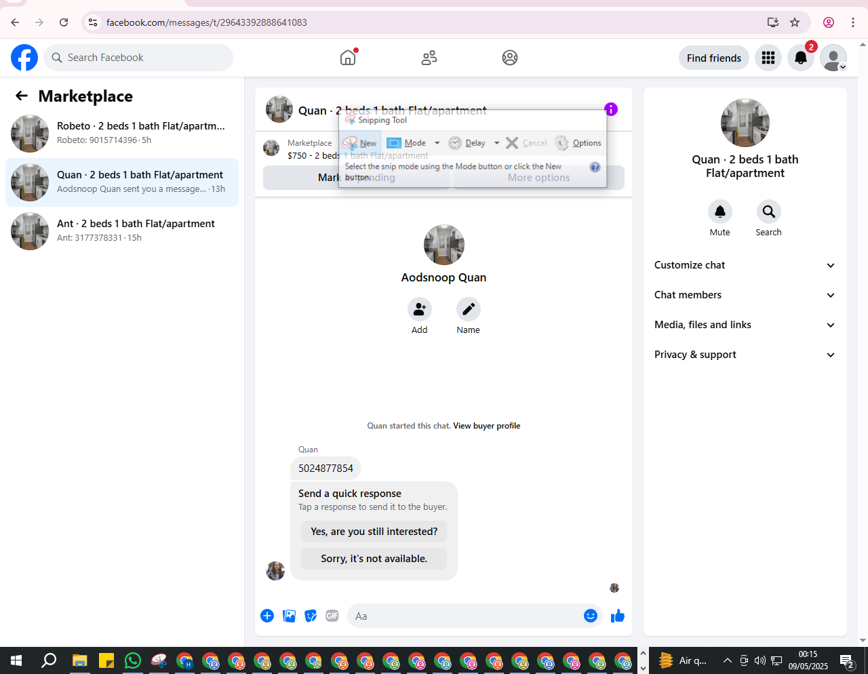Click the back arrow beside Marketplace
This screenshot has height=674, width=868.
pos(22,96)
